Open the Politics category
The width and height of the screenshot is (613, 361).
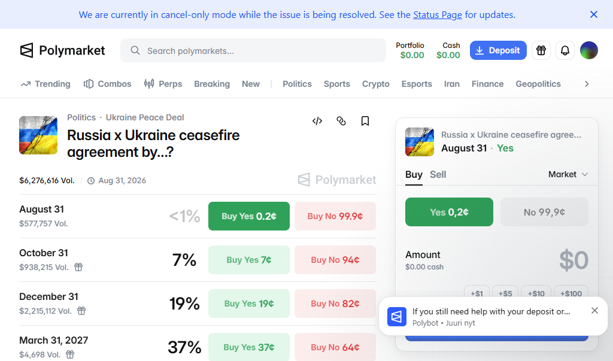[x=297, y=84]
